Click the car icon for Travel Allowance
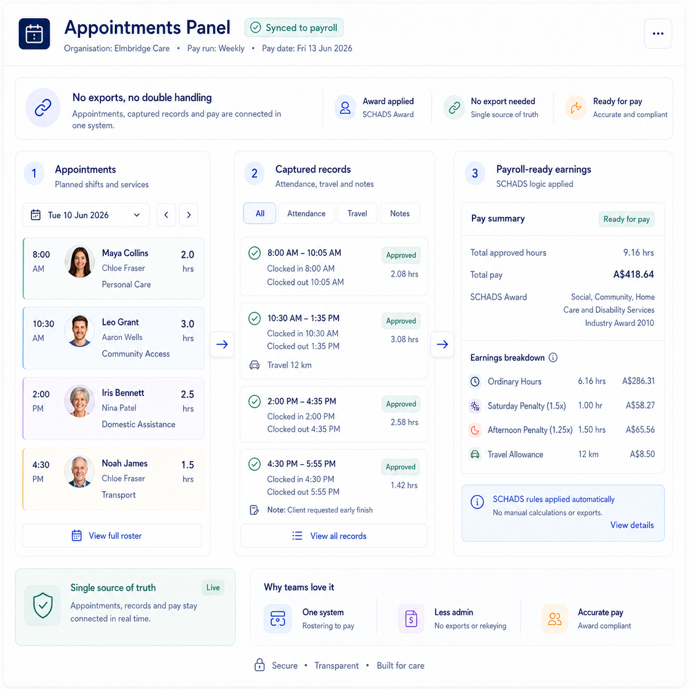This screenshot has height=689, width=689. [x=475, y=454]
